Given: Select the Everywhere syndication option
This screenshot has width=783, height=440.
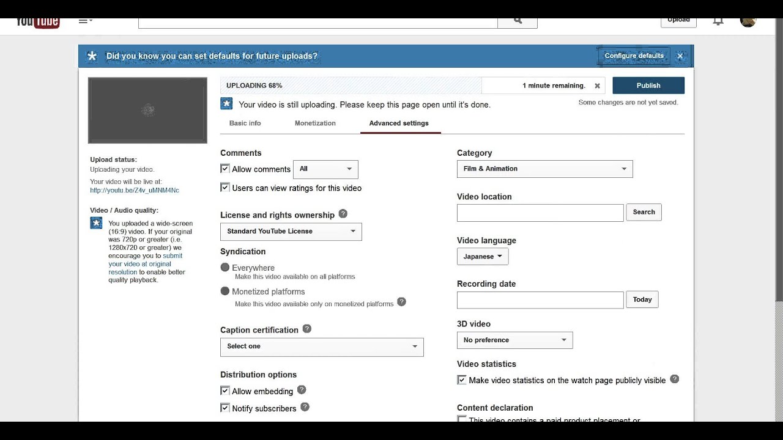Looking at the screenshot, I should tap(225, 267).
